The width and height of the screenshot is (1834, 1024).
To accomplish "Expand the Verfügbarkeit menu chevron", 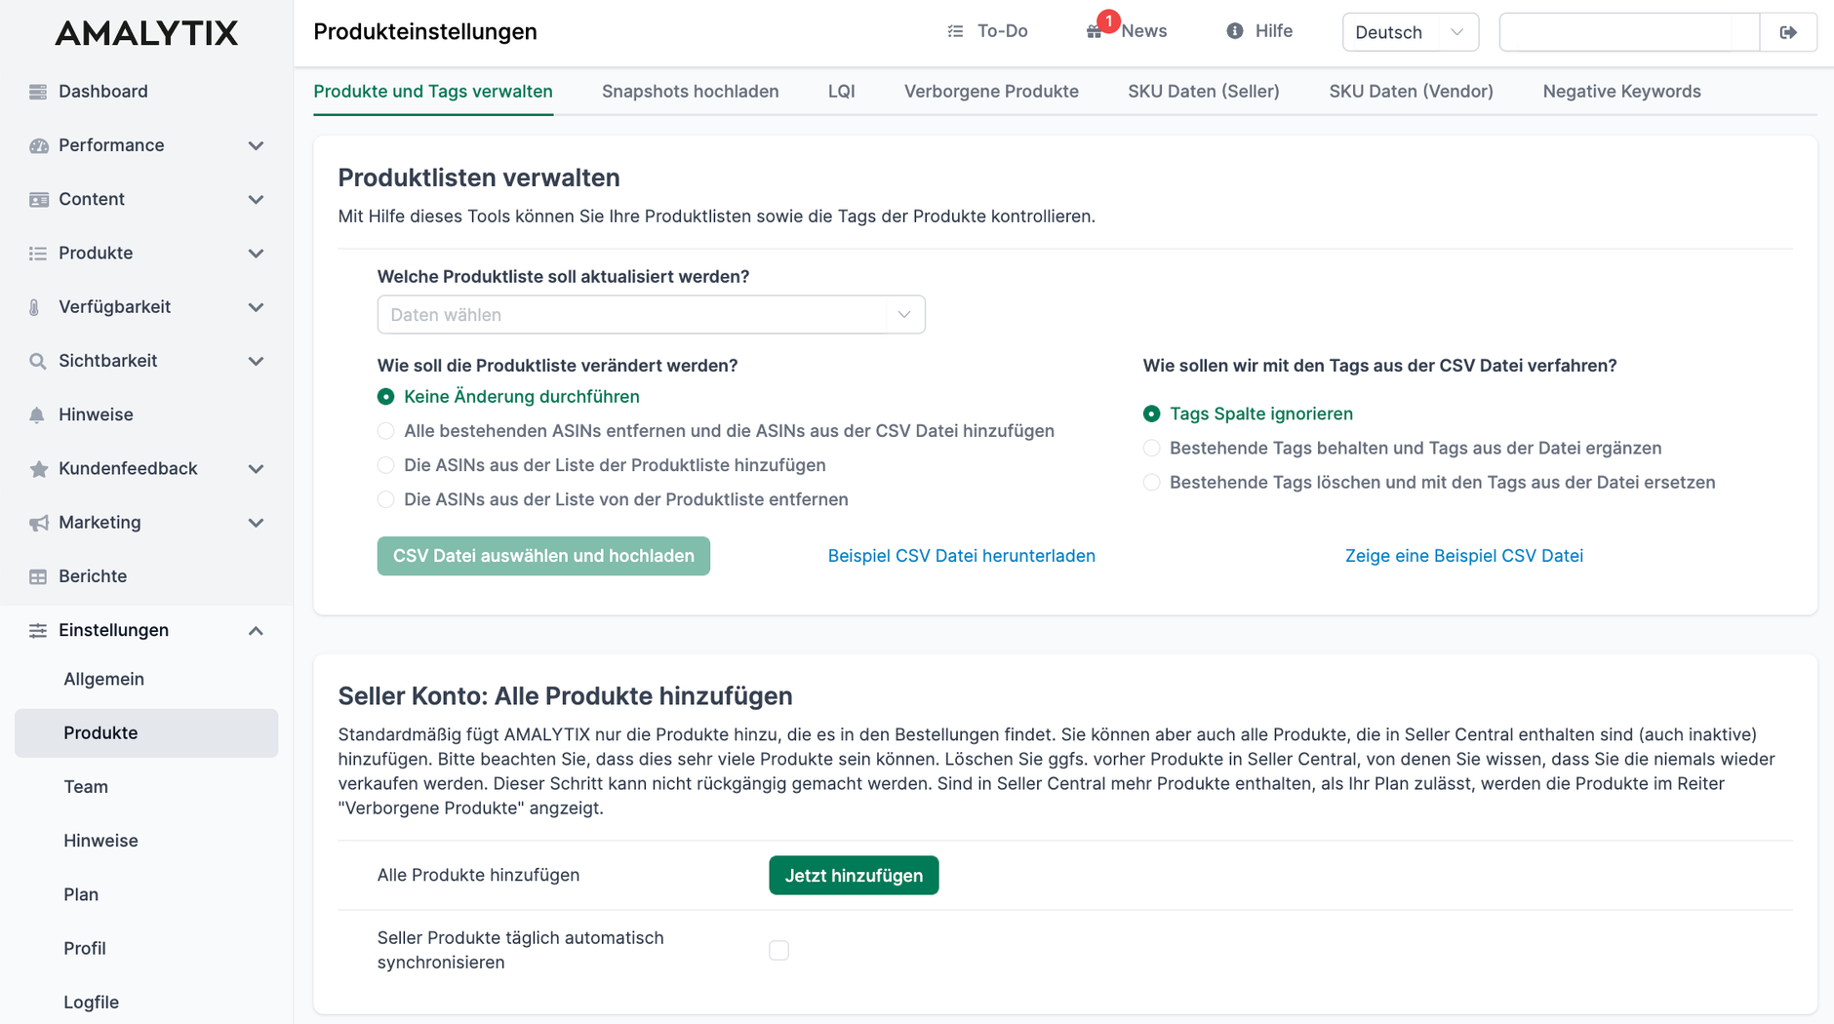I will 256,307.
